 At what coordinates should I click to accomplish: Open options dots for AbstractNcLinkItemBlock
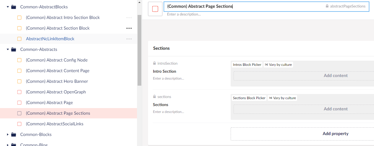tap(129, 39)
